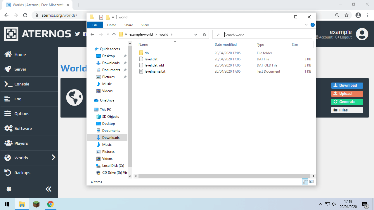Open quick access toolbar customize dropdown

tap(113, 17)
